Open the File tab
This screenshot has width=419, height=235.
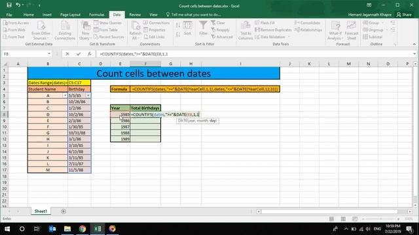click(x=9, y=14)
